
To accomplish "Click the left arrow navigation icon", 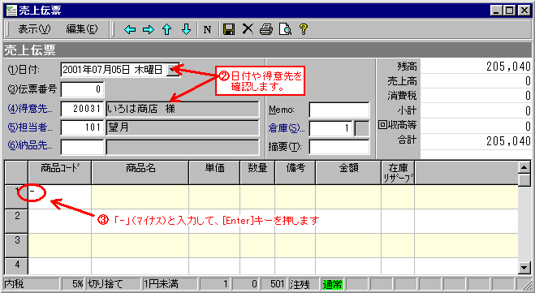I will [x=130, y=30].
